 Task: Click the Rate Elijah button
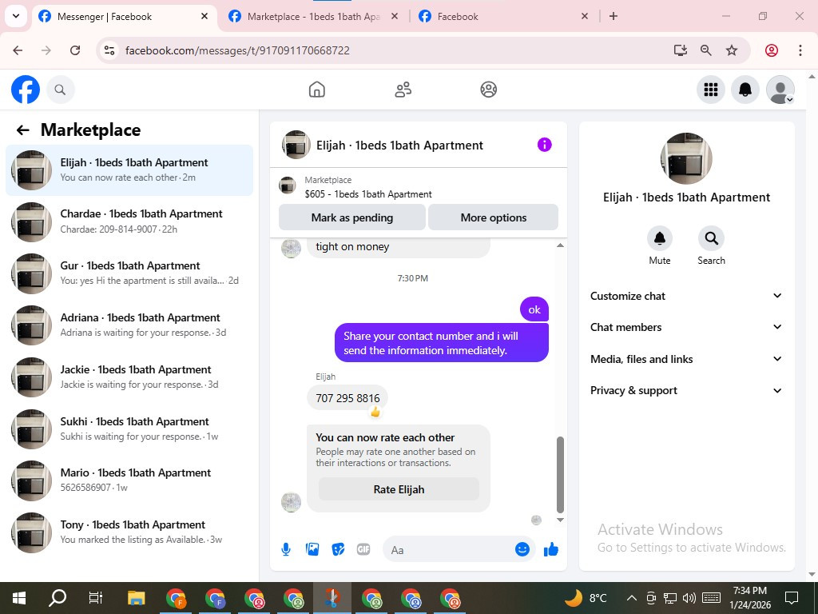tap(399, 489)
